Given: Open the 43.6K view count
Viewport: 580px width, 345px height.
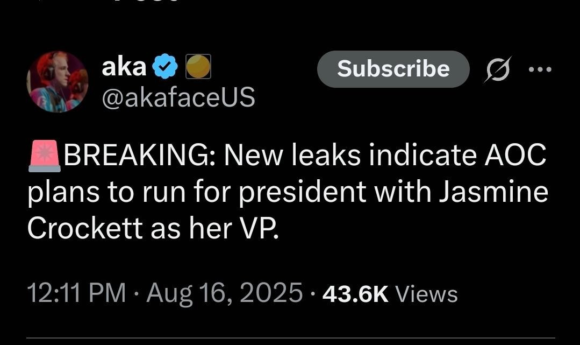Looking at the screenshot, I should click(355, 294).
